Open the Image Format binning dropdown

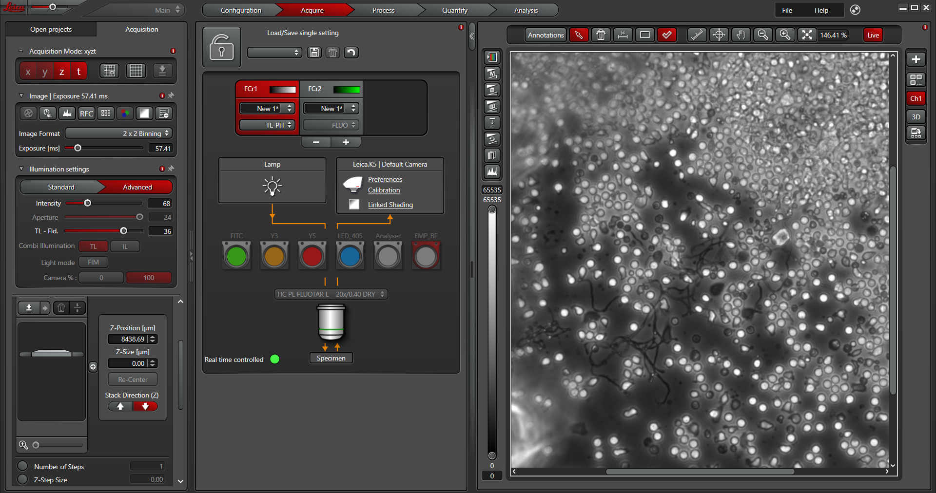click(118, 133)
